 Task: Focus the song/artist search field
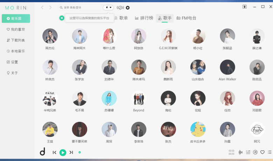tap(81, 7)
